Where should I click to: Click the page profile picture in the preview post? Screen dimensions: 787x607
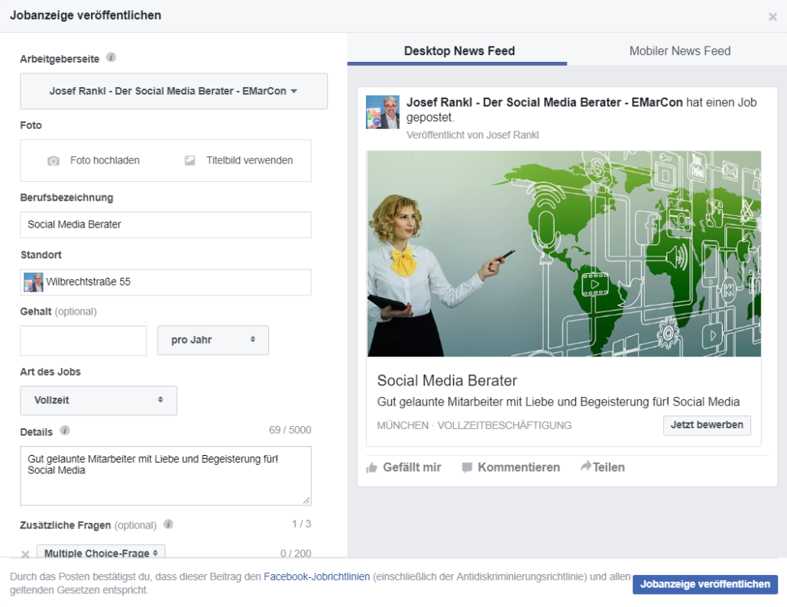[x=383, y=112]
